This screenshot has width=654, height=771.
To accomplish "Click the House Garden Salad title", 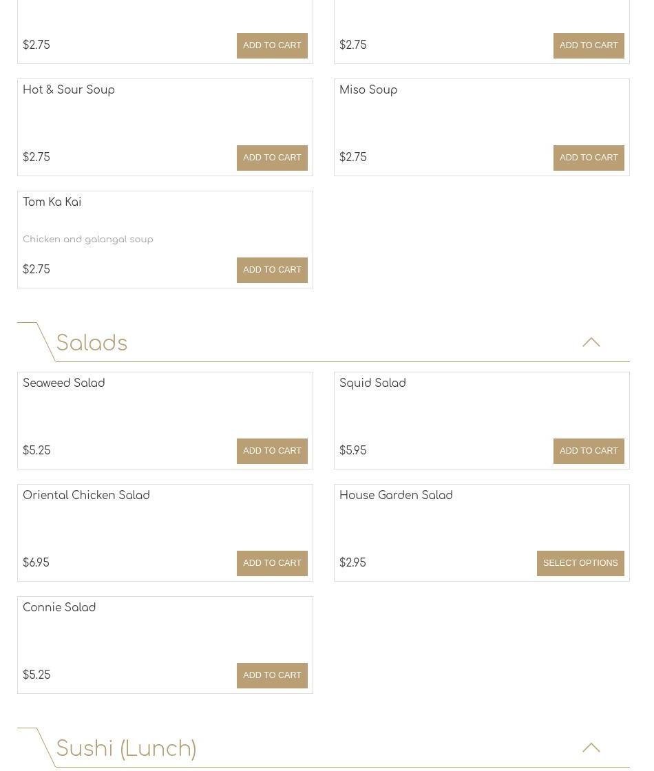I will 396,496.
